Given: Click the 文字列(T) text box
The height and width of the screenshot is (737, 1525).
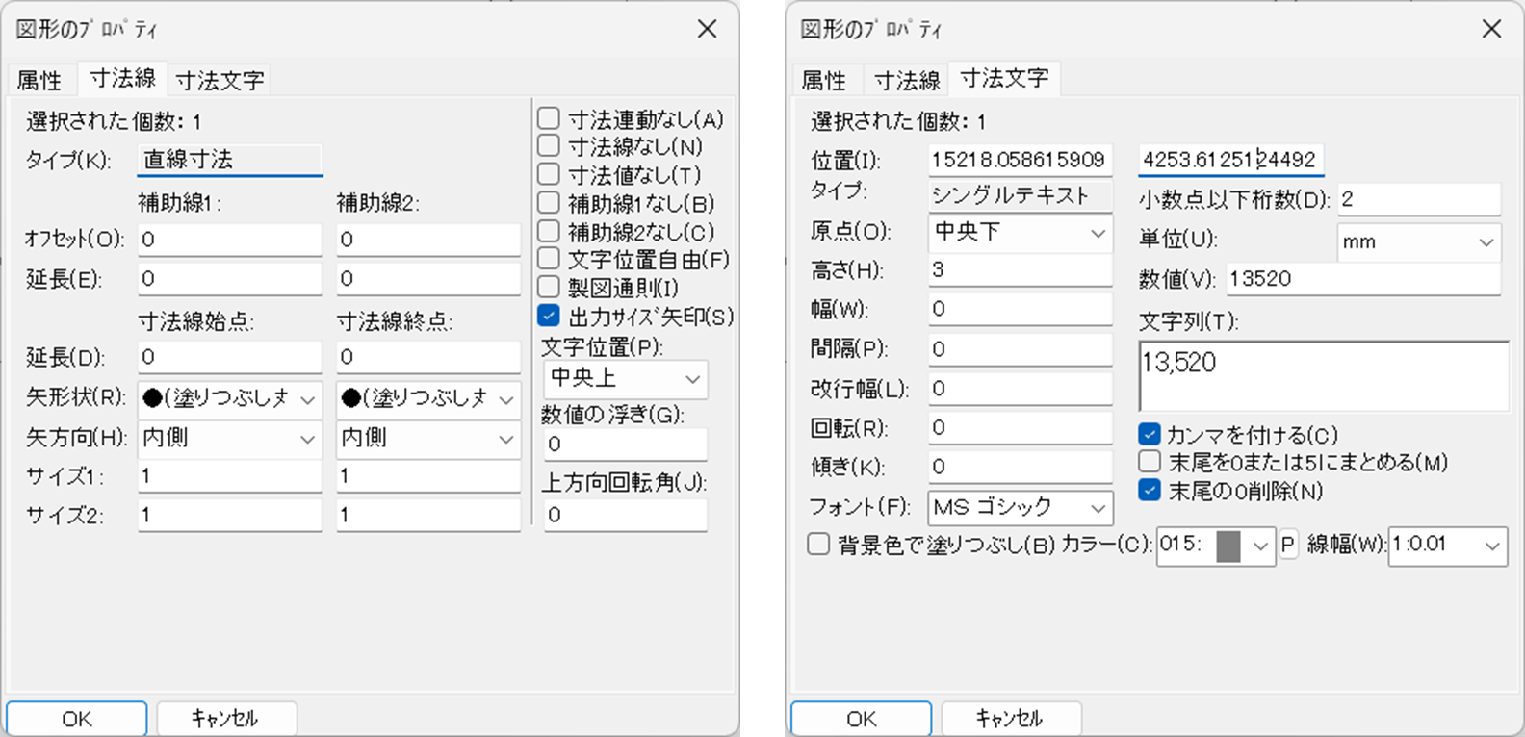Looking at the screenshot, I should pyautogui.click(x=1323, y=376).
